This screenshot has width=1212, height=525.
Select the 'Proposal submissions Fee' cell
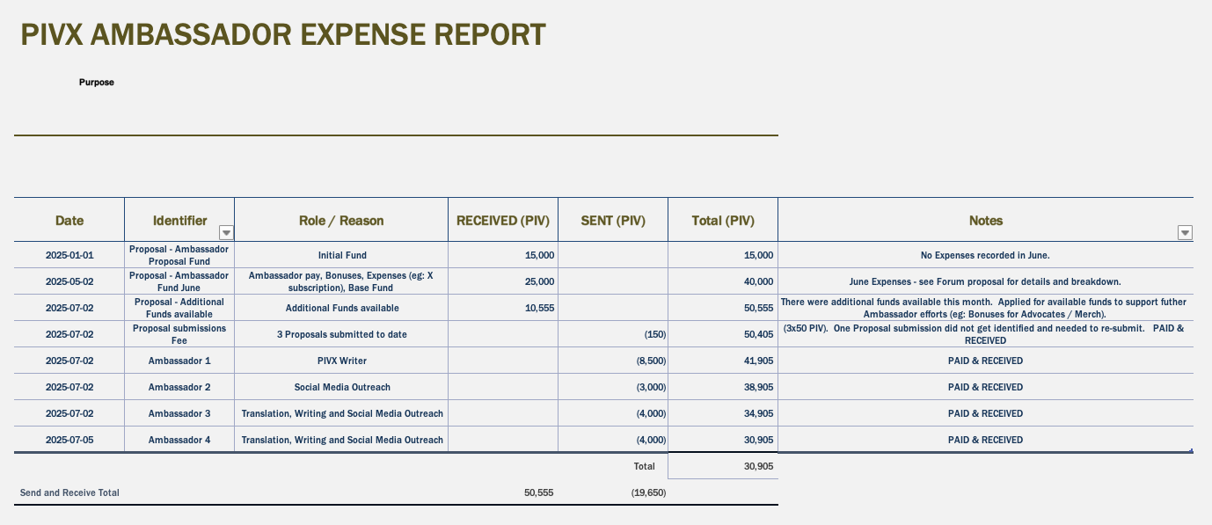(x=179, y=334)
